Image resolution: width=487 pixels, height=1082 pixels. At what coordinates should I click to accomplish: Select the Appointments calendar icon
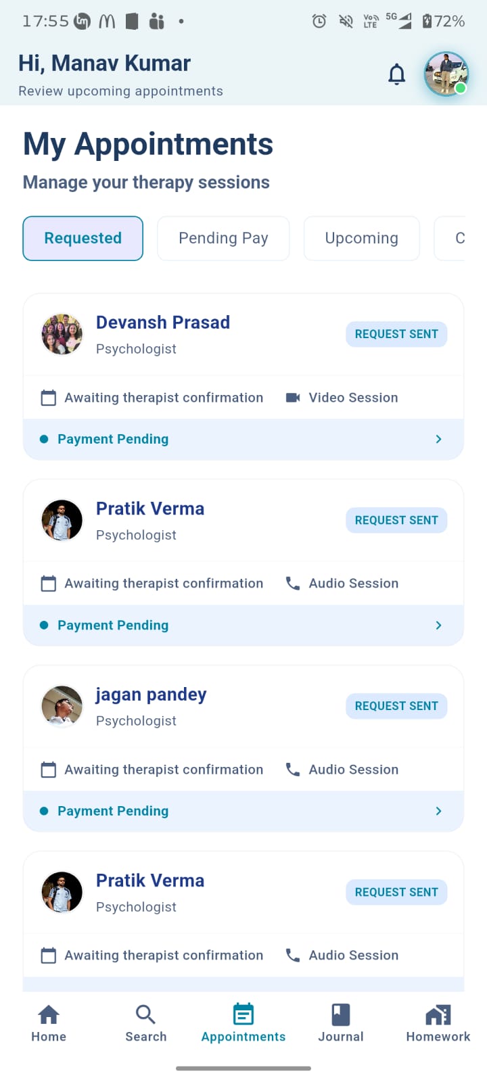click(243, 1015)
